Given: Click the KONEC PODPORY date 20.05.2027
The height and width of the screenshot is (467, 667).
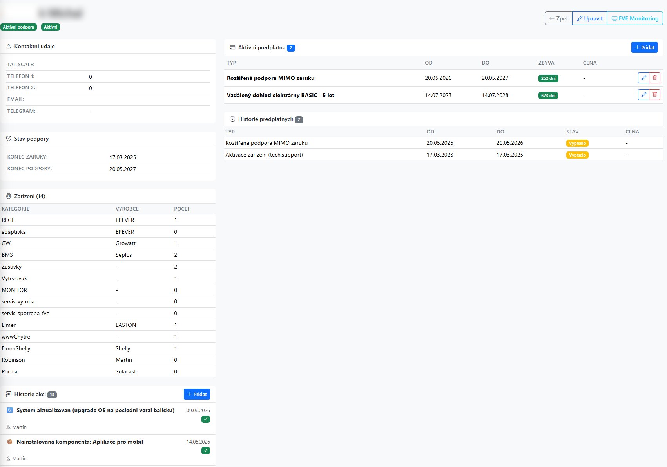Looking at the screenshot, I should click(x=123, y=169).
